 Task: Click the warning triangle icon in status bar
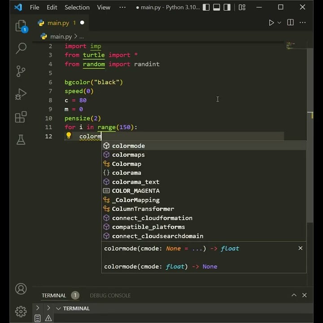(48, 318)
